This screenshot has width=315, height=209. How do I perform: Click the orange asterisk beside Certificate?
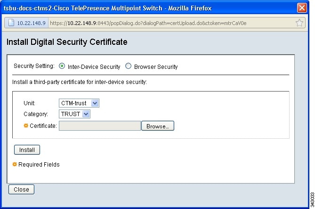[26, 125]
